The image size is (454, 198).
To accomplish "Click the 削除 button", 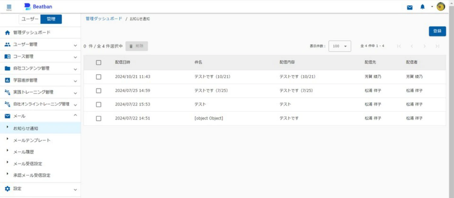I will [x=136, y=46].
